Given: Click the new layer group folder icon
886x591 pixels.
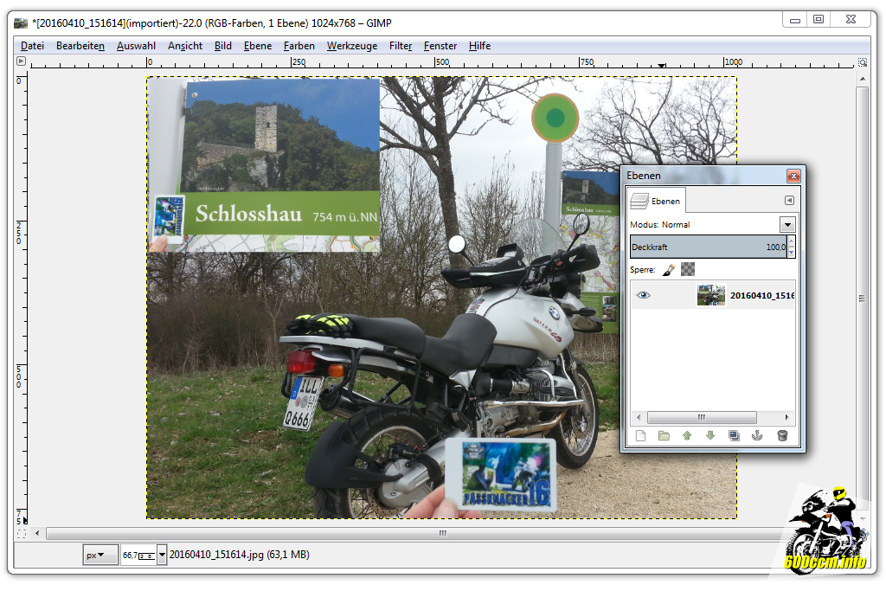Looking at the screenshot, I should pos(664,436).
